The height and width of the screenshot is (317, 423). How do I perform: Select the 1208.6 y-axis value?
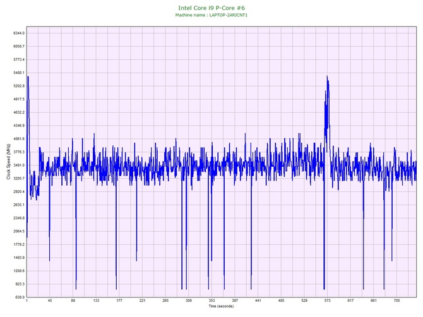click(x=19, y=271)
